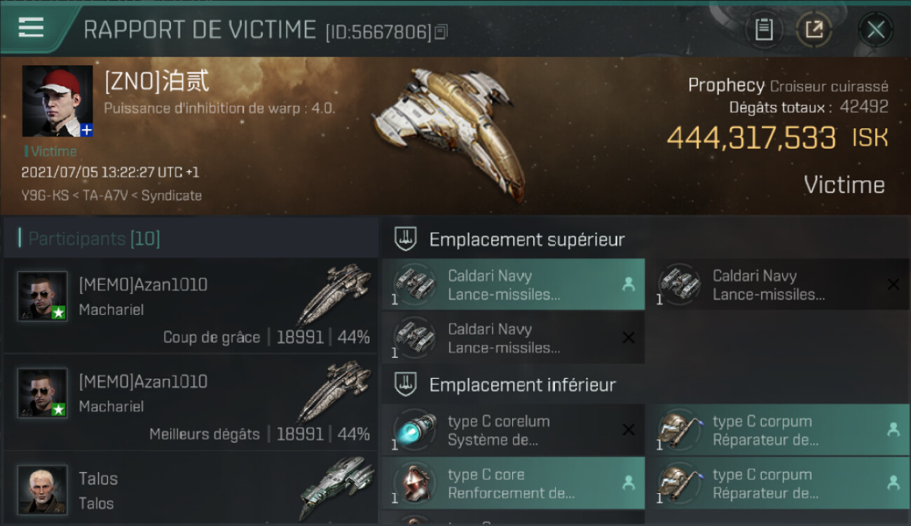
Task: Select type C core Renforcement module
Action: (x=513, y=483)
